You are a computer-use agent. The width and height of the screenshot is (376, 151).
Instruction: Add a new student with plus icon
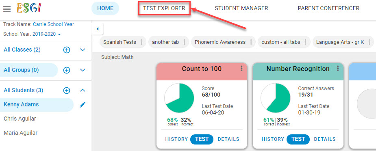(x=67, y=91)
